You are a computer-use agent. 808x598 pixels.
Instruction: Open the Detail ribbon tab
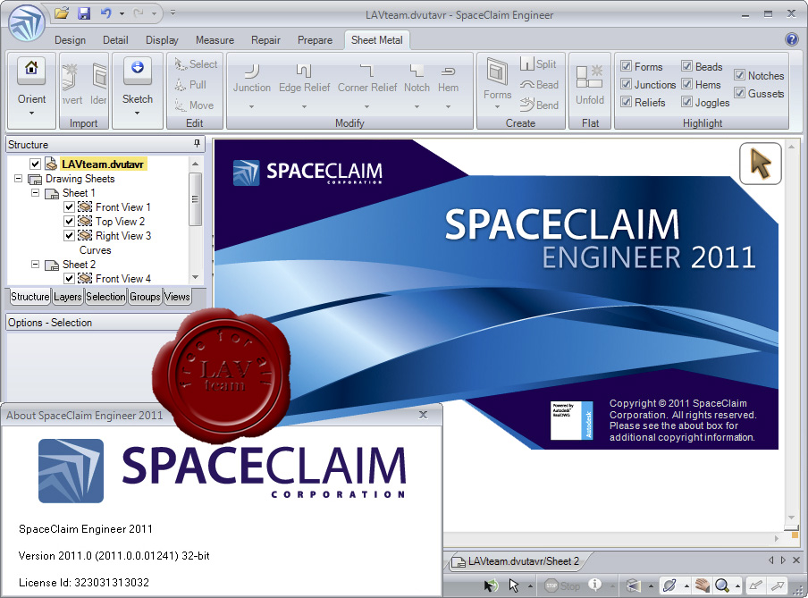coord(115,39)
